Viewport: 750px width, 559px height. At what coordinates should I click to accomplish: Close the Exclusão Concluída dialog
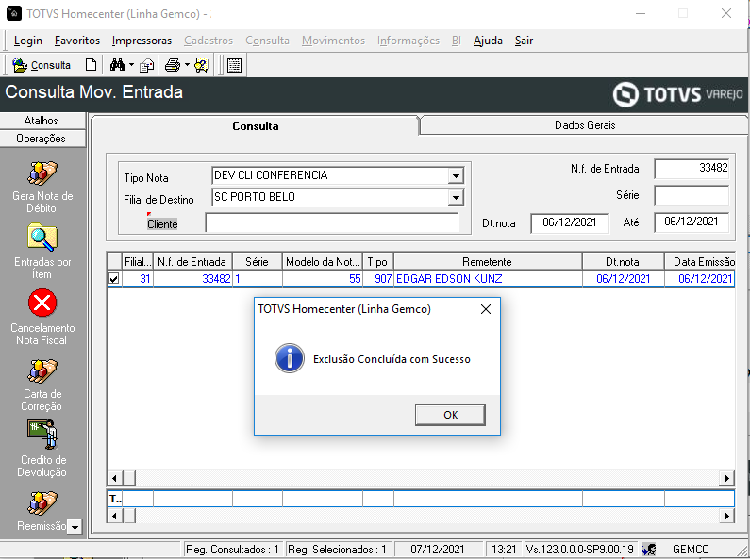click(x=486, y=309)
